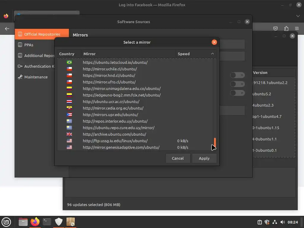Select mirror archive.ubuntu.com

[x=135, y=134]
